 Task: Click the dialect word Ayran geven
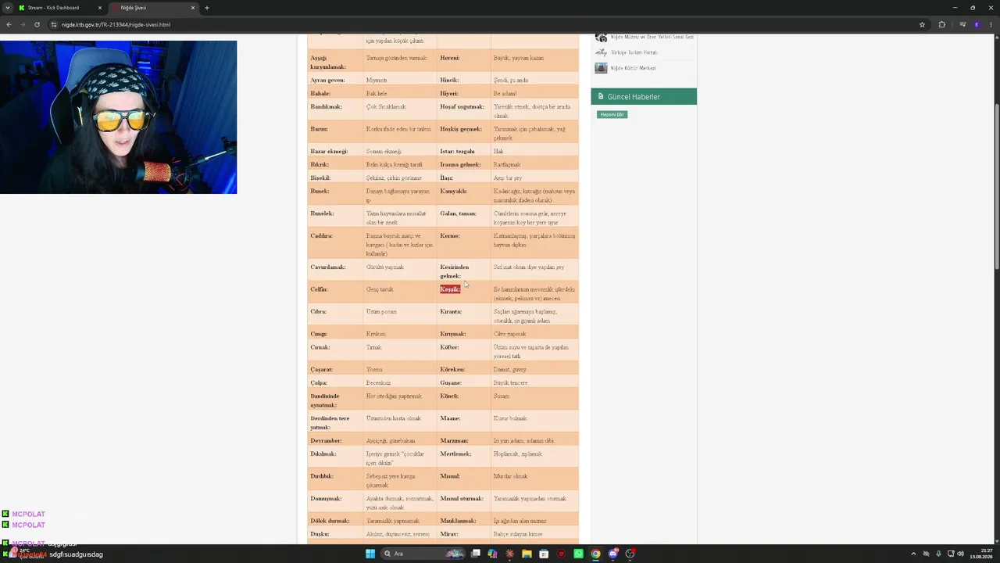click(327, 80)
